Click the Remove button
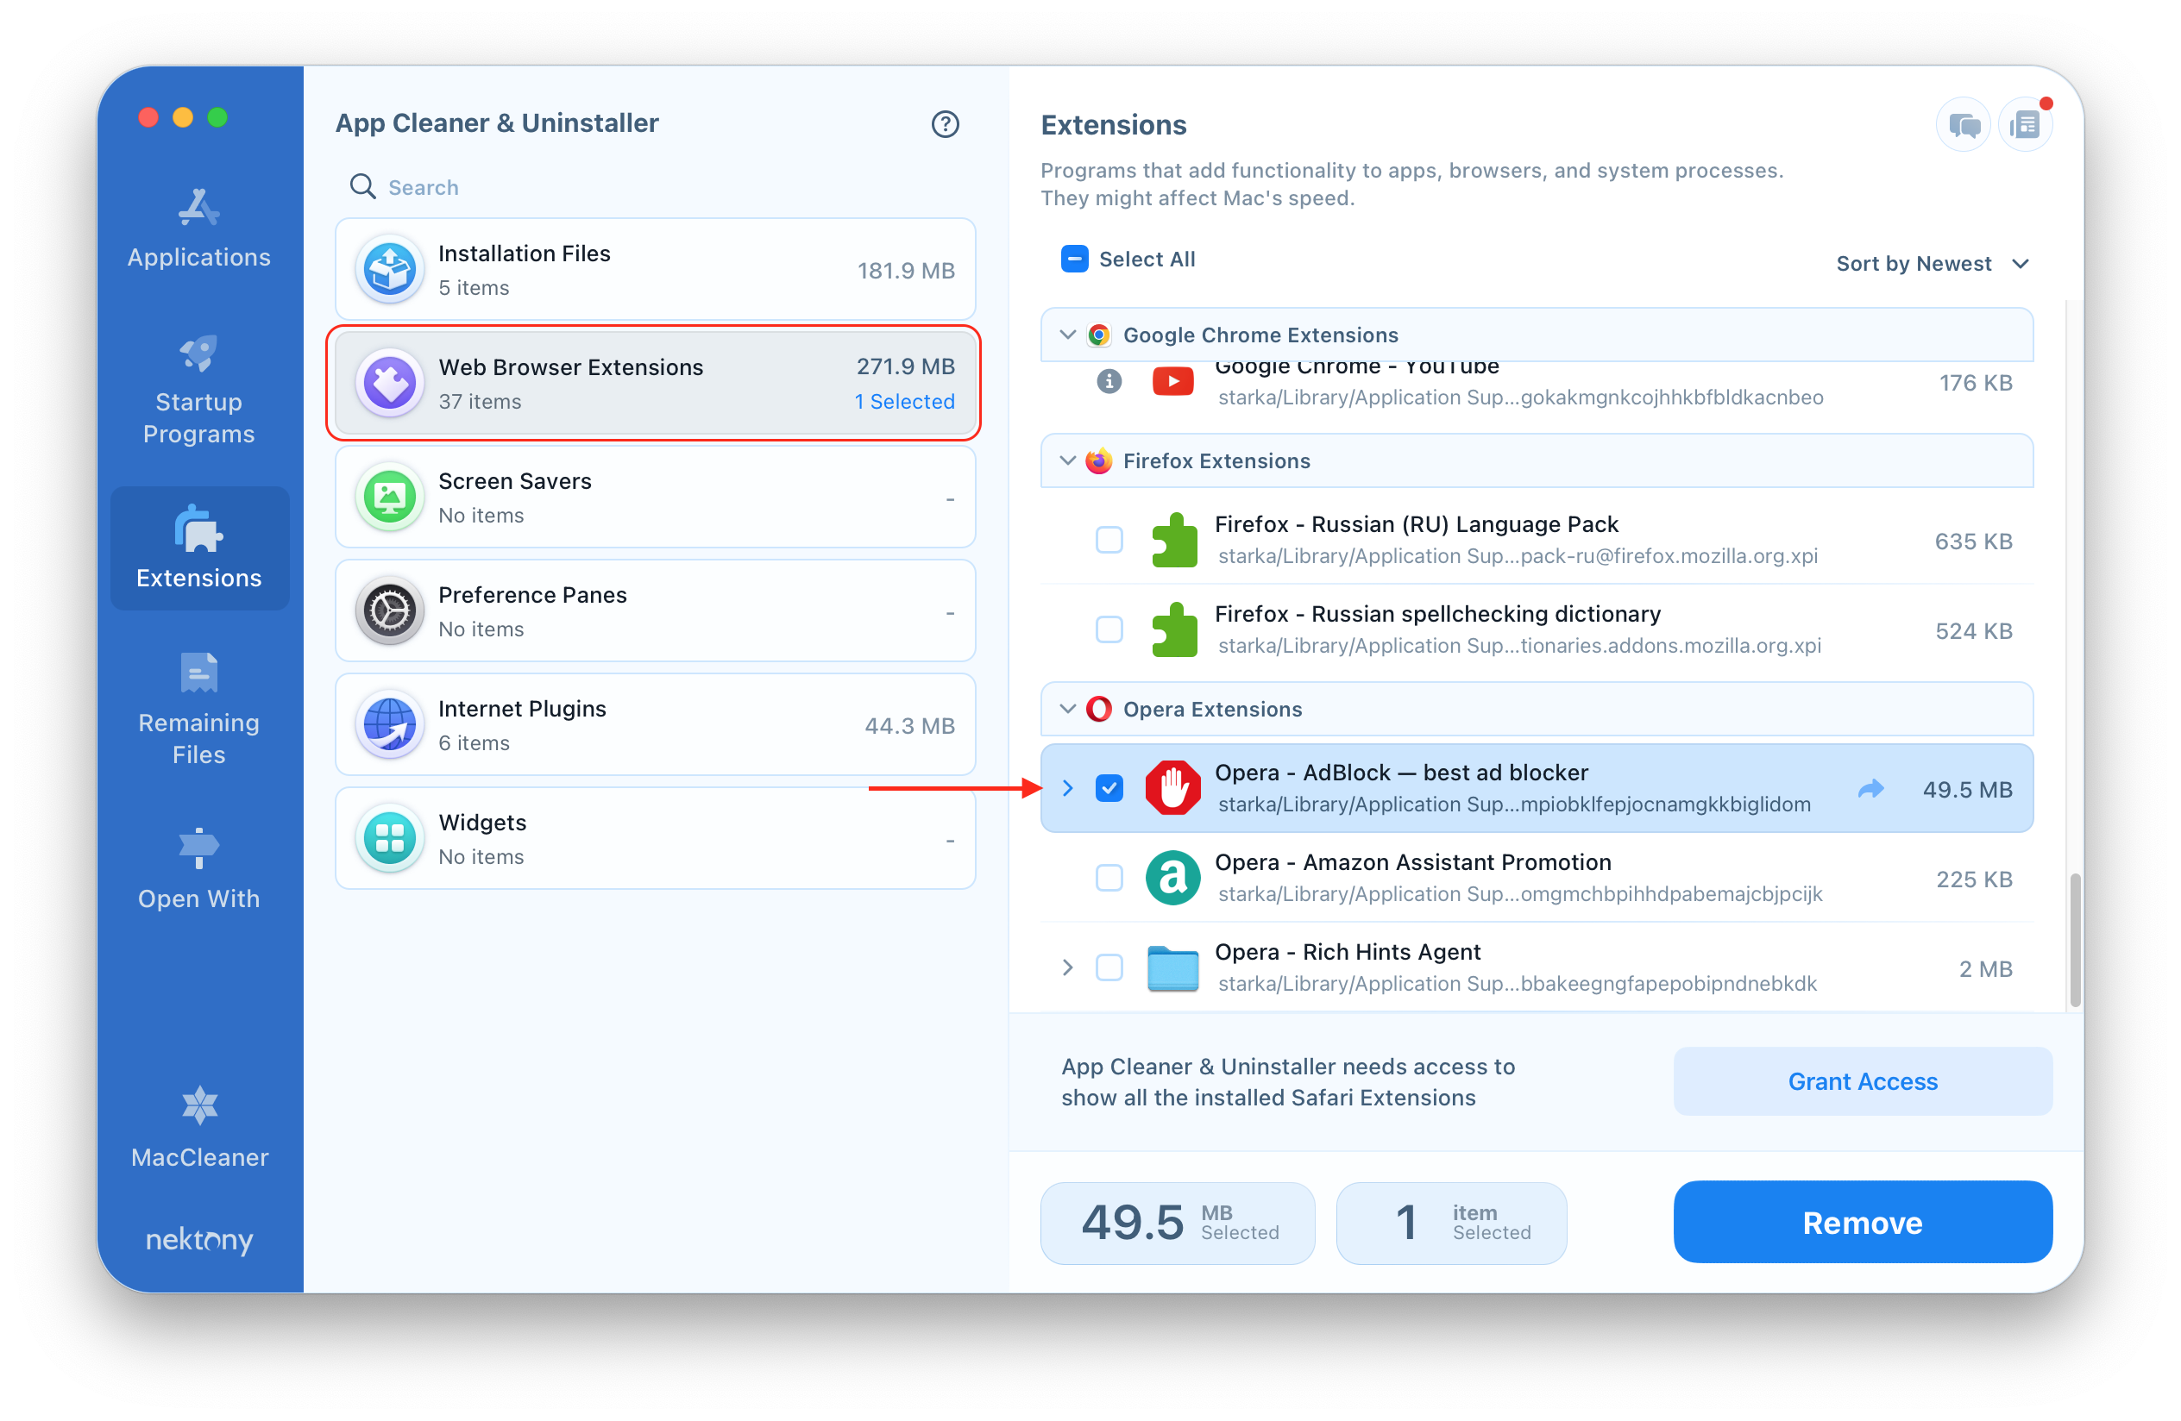The image size is (2181, 1421). (1862, 1223)
